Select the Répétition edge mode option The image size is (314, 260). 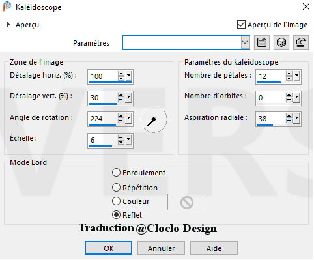tap(116, 188)
